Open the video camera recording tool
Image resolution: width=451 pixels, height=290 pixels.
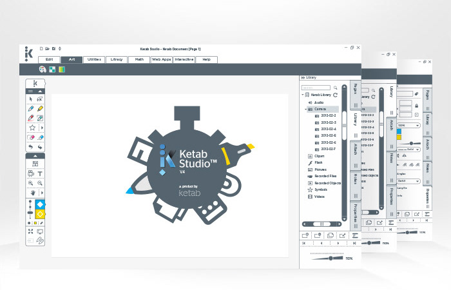tap(31, 173)
